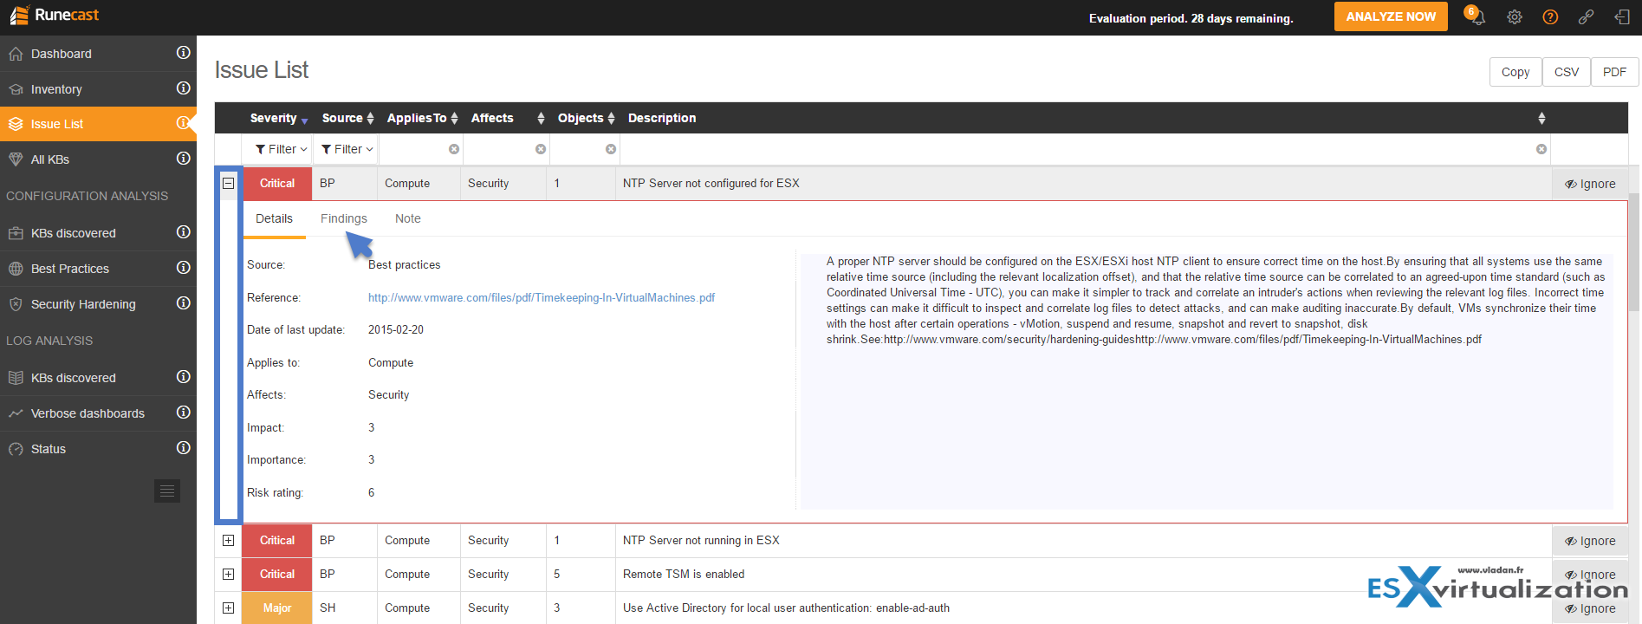
Task: Click the link chain icon in header
Action: pyautogui.click(x=1586, y=17)
